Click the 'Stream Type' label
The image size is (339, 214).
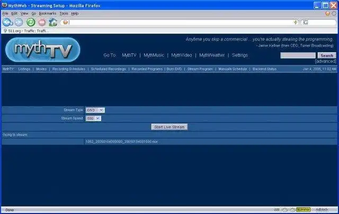tap(73, 110)
